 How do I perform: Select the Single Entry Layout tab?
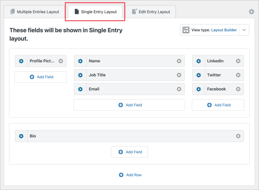click(x=95, y=12)
